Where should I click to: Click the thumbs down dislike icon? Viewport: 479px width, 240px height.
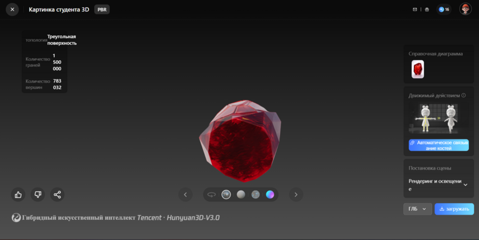point(38,195)
